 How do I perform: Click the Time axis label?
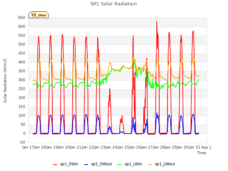coord(202,153)
